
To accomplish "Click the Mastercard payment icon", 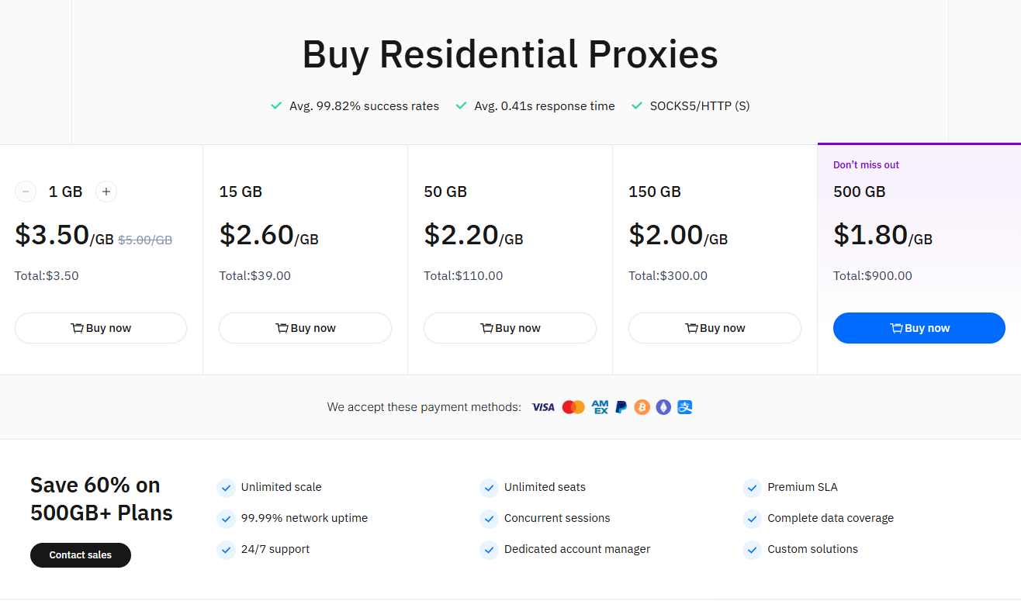I will point(573,407).
